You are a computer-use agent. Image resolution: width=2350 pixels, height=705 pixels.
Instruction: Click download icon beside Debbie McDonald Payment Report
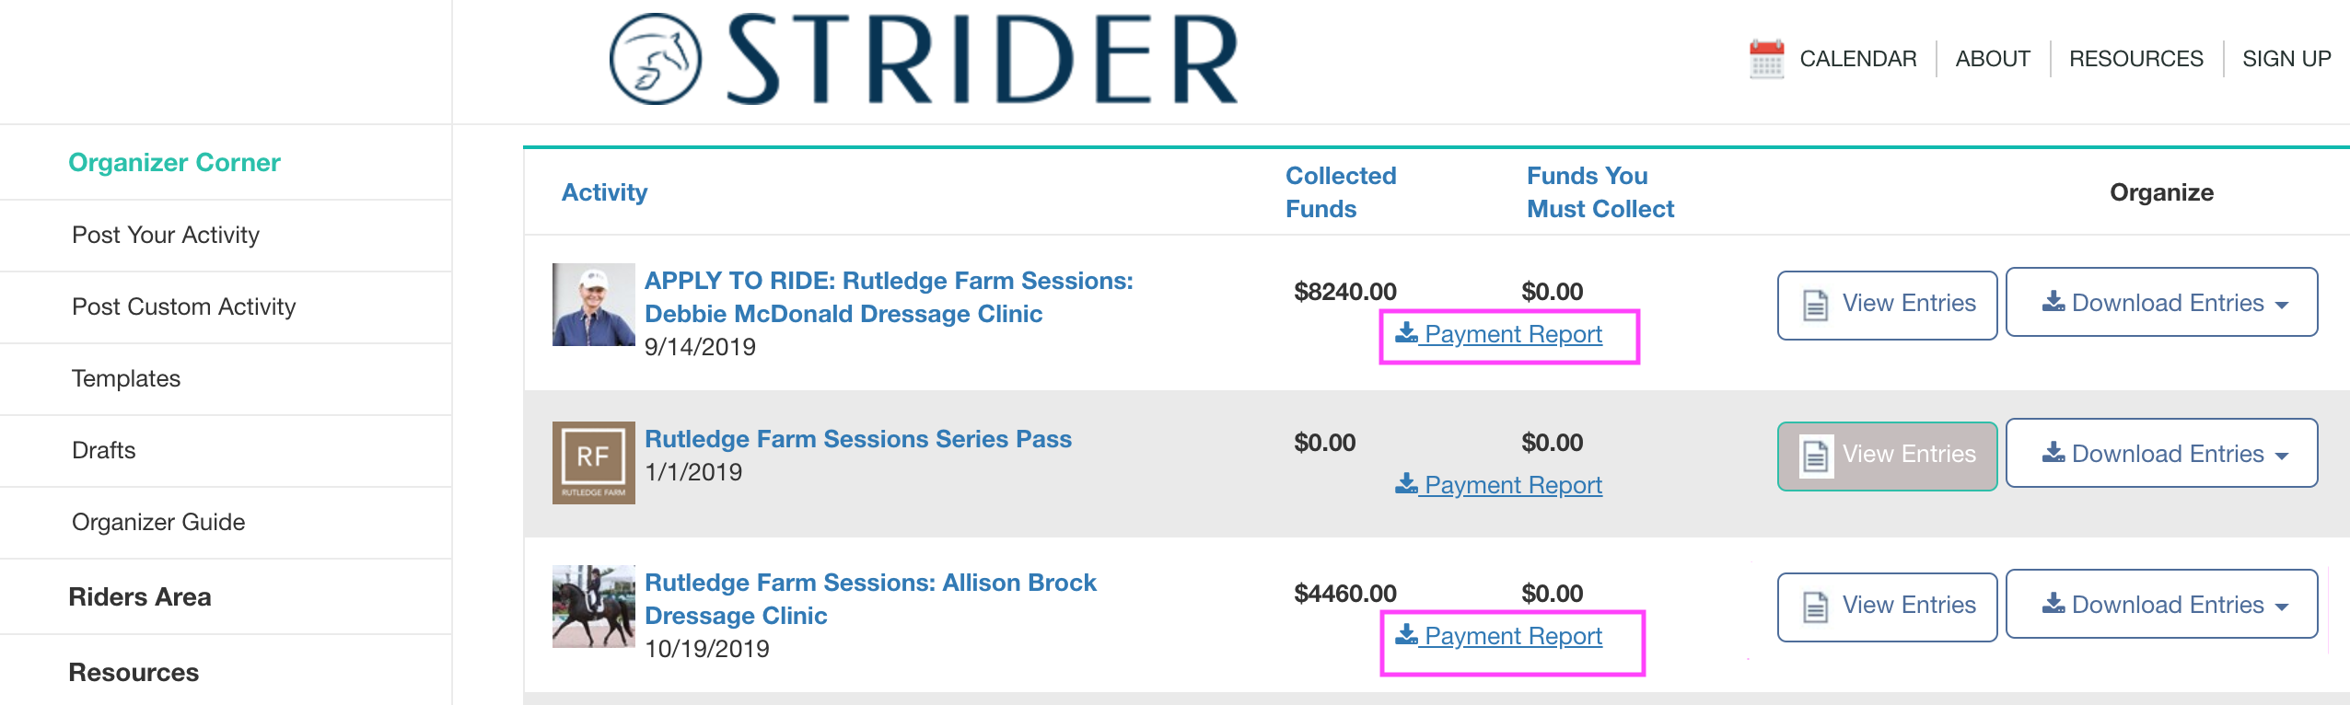[x=1406, y=332]
